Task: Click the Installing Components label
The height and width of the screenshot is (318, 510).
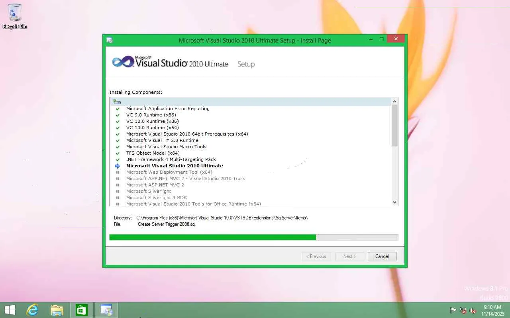Action: pos(136,92)
